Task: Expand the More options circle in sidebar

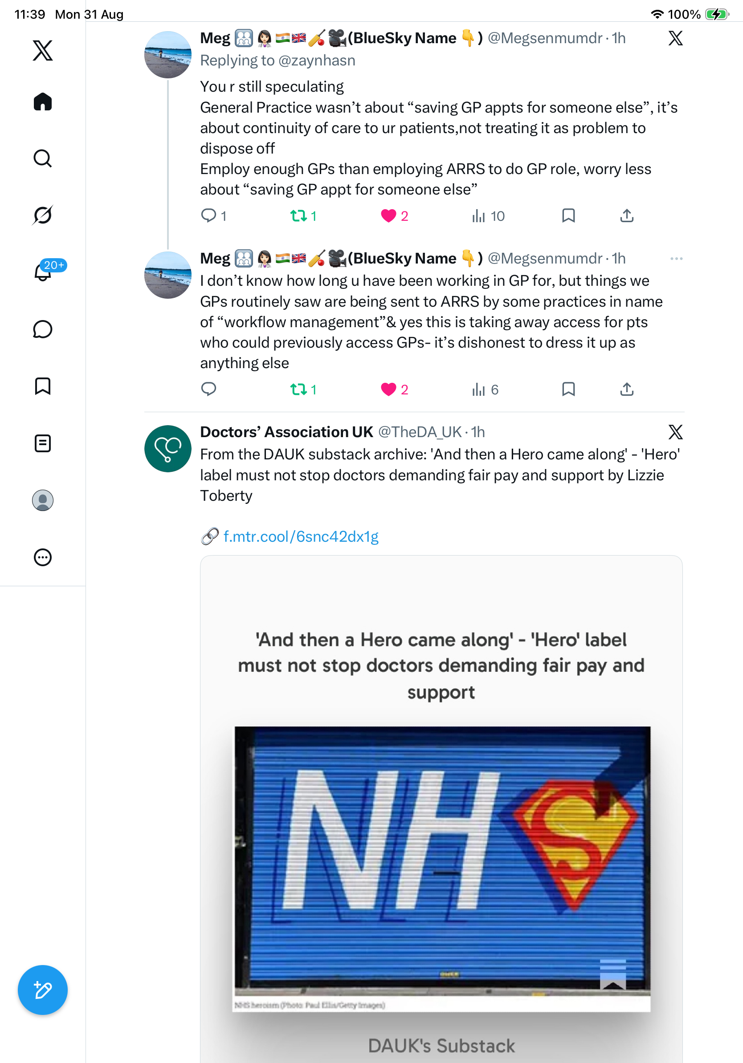Action: (43, 557)
